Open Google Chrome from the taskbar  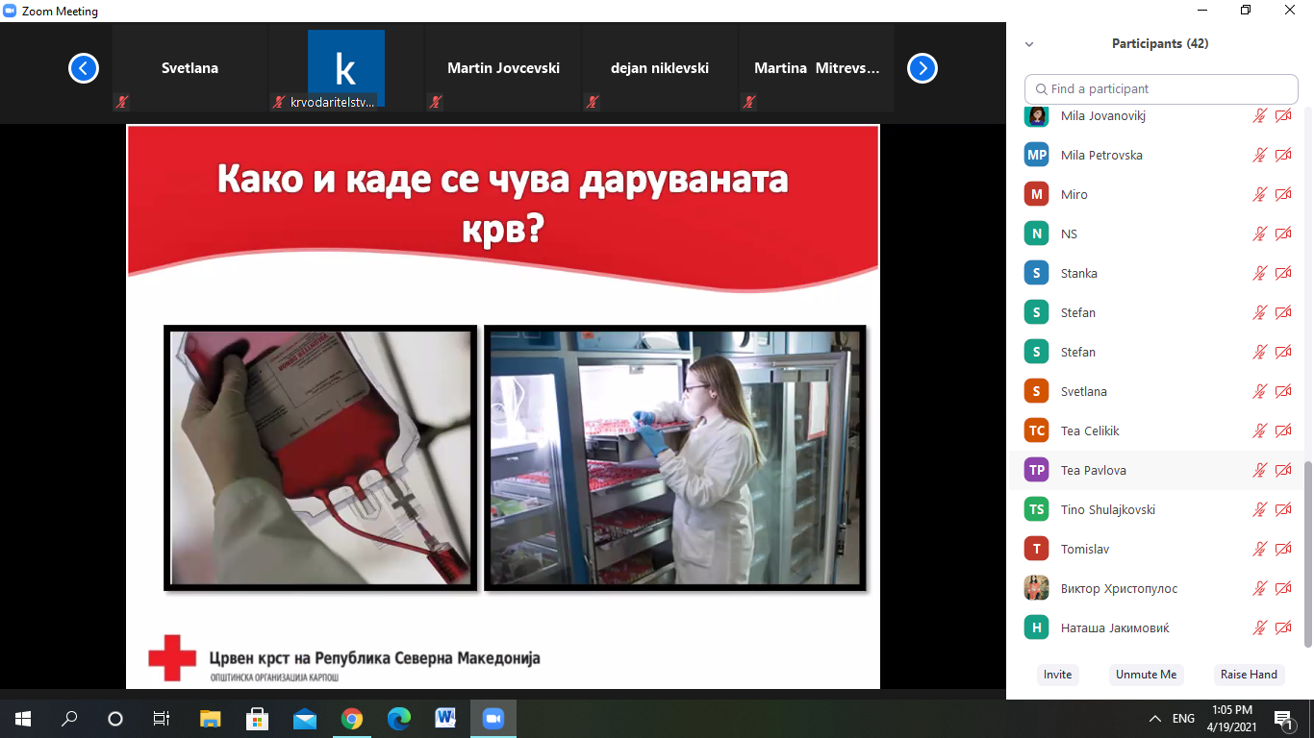[352, 718]
